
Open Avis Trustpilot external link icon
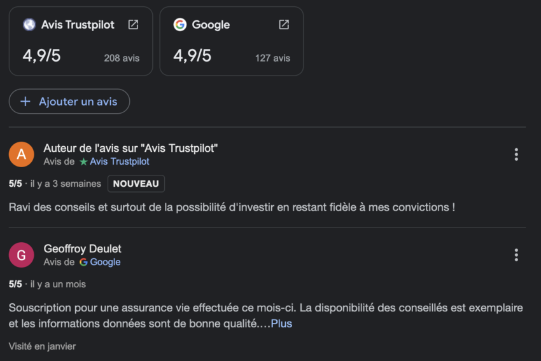pyautogui.click(x=133, y=25)
